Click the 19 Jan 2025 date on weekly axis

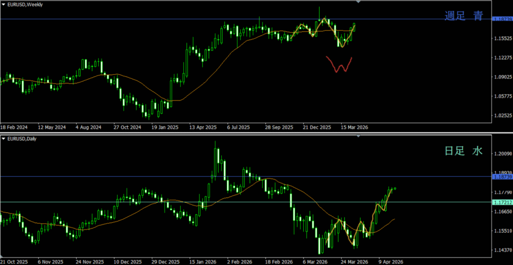(x=164, y=127)
